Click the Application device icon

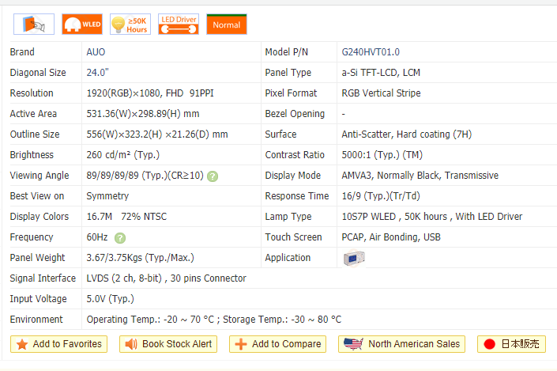point(353,258)
